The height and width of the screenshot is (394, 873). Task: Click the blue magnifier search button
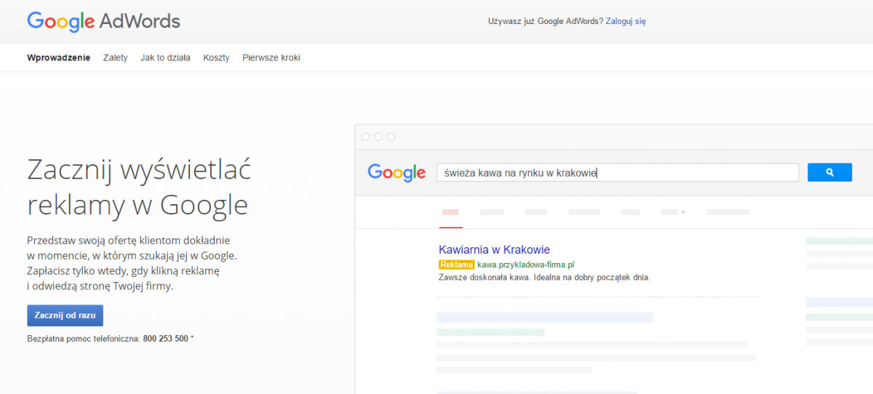tap(829, 172)
